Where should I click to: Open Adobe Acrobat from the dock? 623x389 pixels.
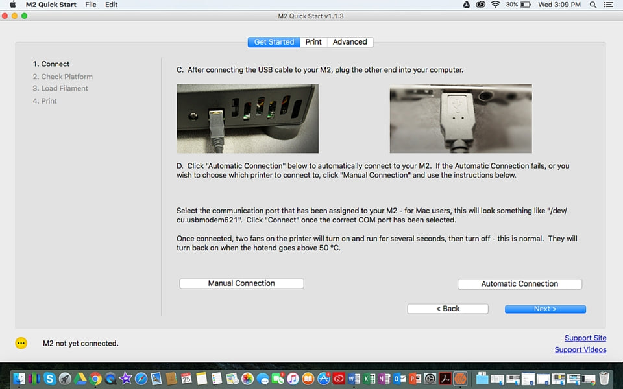pos(445,378)
